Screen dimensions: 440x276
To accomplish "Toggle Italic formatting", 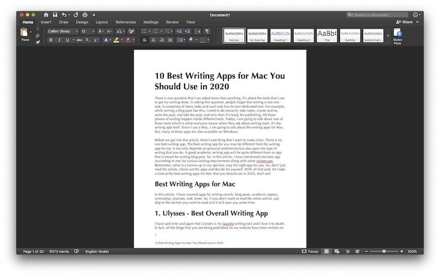I will coord(59,40).
